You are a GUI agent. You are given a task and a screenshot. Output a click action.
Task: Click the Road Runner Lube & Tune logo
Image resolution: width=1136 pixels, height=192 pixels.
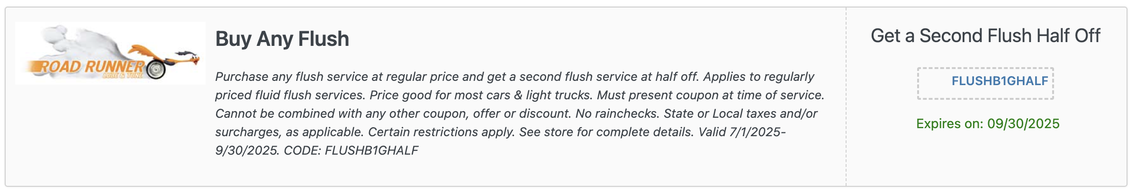pos(110,53)
